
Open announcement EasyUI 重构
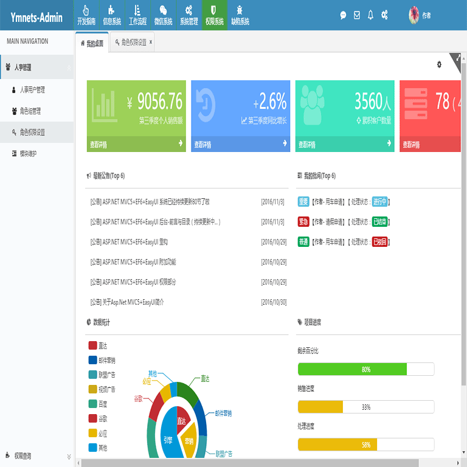(129, 242)
